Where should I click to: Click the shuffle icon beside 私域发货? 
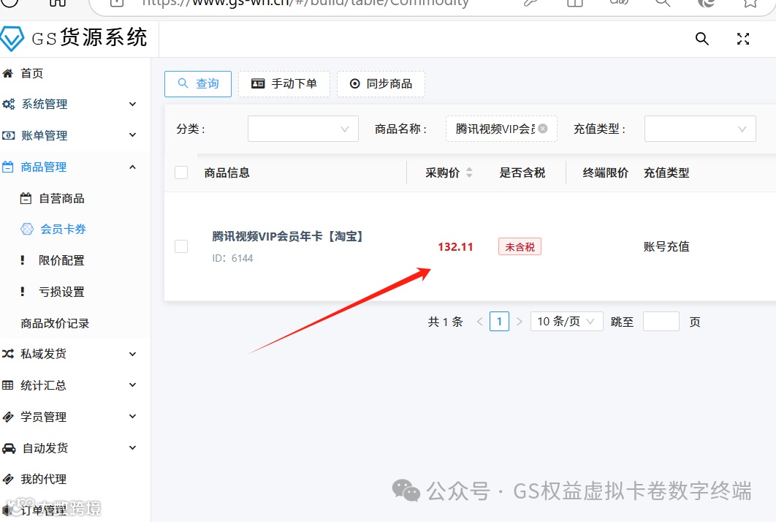(x=8, y=354)
